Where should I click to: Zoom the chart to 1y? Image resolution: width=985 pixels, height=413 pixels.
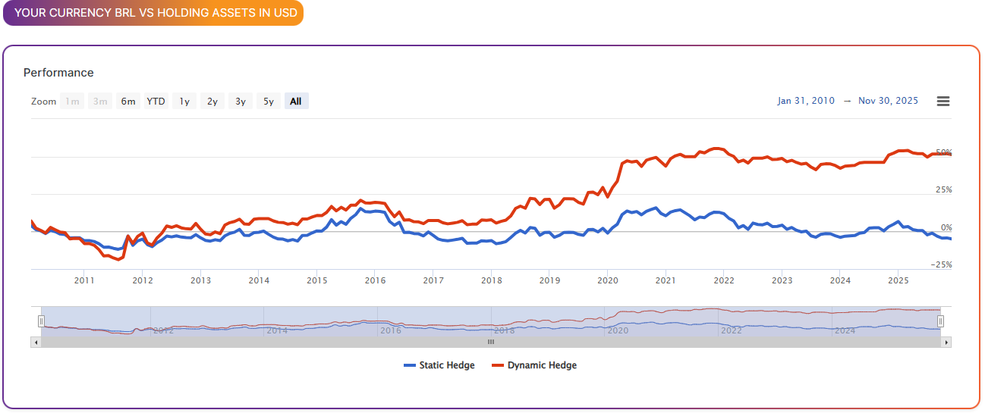pos(184,102)
